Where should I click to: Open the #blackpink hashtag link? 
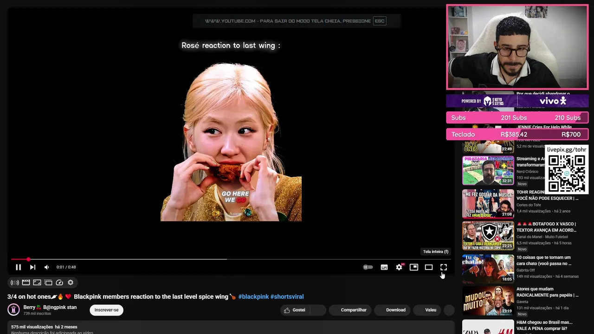tap(253, 296)
